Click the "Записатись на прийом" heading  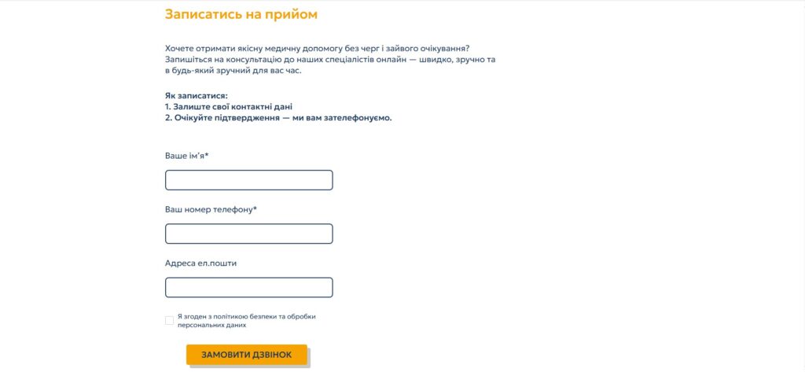(241, 14)
